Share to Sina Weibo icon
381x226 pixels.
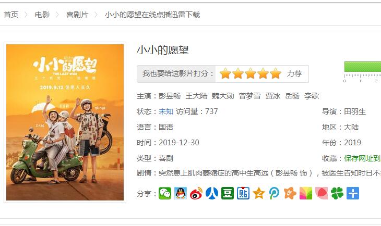tap(196, 193)
